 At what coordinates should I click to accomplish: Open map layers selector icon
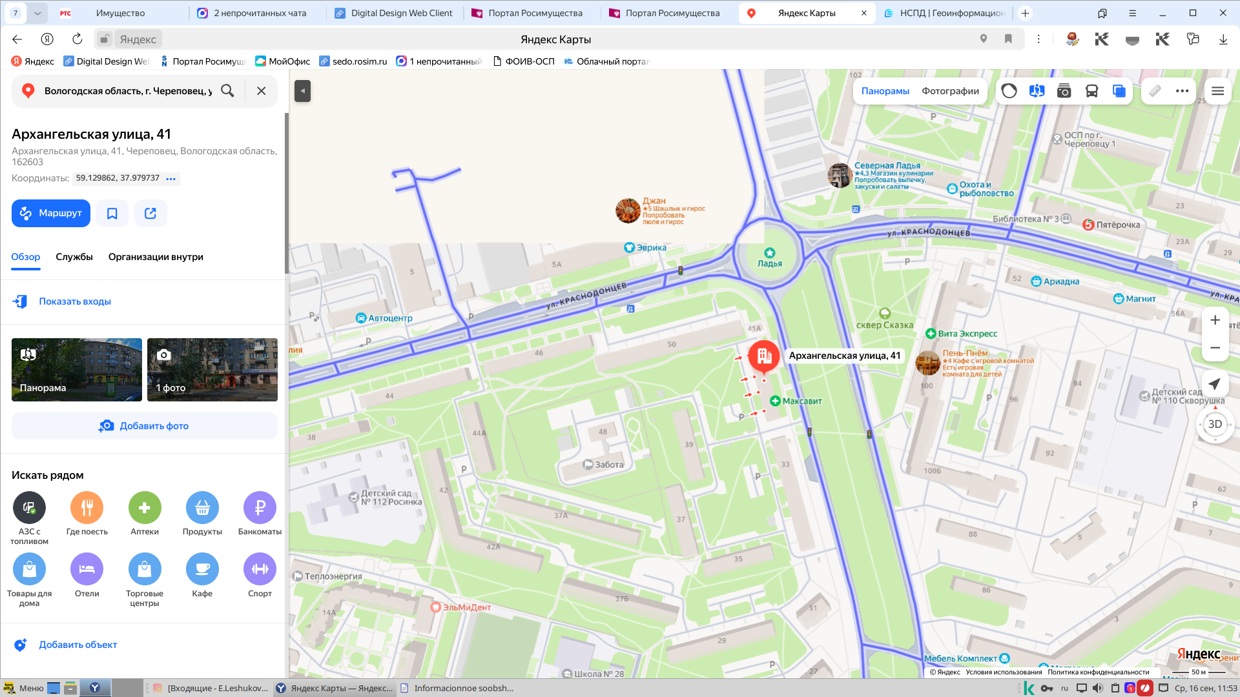[1119, 91]
